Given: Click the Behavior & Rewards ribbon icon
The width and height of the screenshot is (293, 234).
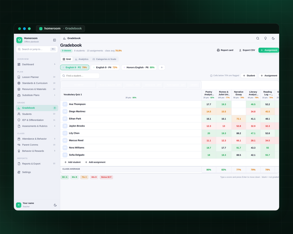Looking at the screenshot, I should [x=19, y=151].
